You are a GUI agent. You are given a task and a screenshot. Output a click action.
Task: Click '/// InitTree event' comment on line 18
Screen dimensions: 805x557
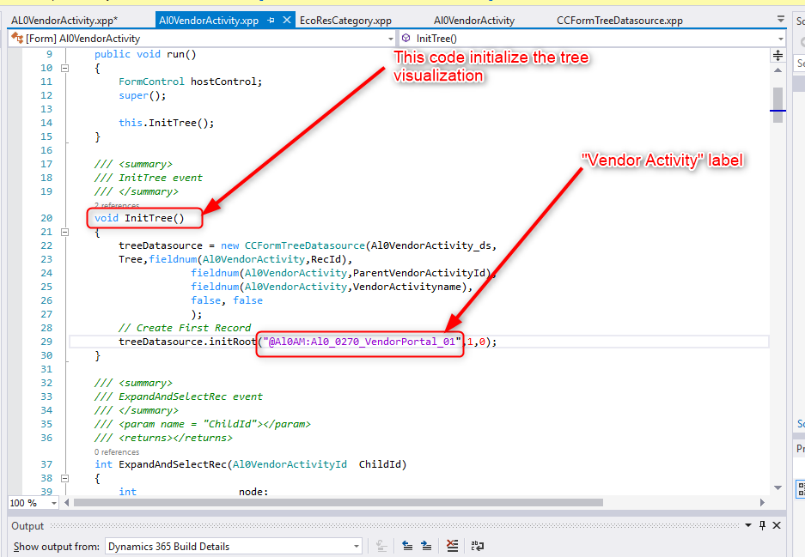[149, 178]
